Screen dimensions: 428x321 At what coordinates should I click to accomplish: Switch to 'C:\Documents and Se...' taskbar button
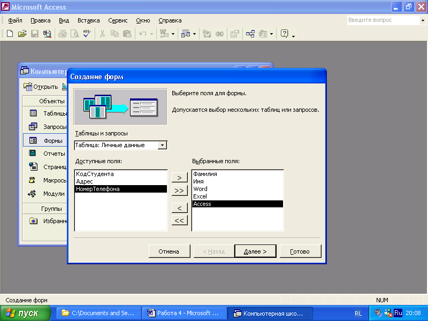tap(99, 314)
